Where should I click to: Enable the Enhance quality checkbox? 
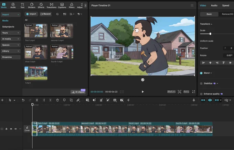201,94
